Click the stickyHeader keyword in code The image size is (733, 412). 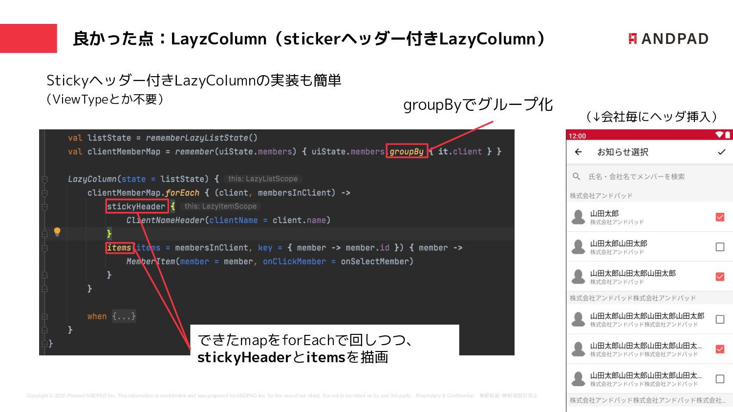(x=136, y=206)
